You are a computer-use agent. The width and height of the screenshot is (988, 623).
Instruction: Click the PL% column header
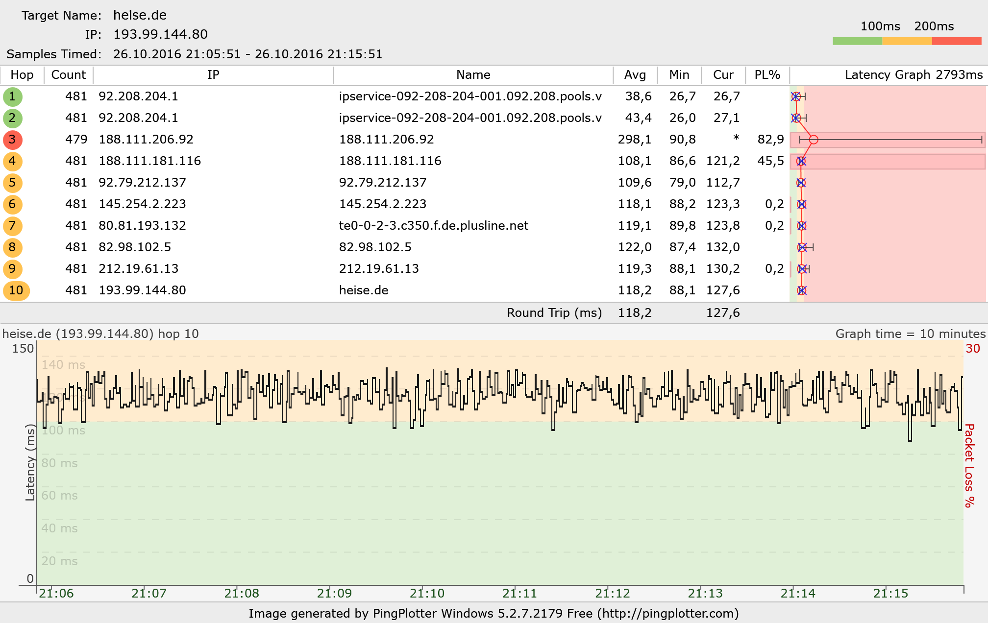coord(767,75)
